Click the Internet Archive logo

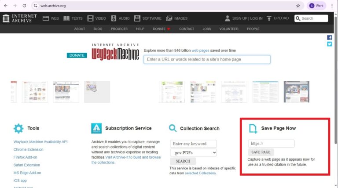tap(20, 18)
